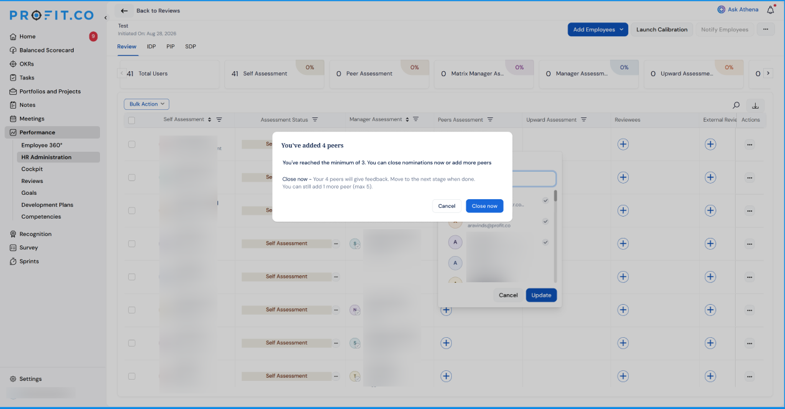Tick the first table row's checkbox
Viewport: 785px width, 409px height.
pos(131,144)
